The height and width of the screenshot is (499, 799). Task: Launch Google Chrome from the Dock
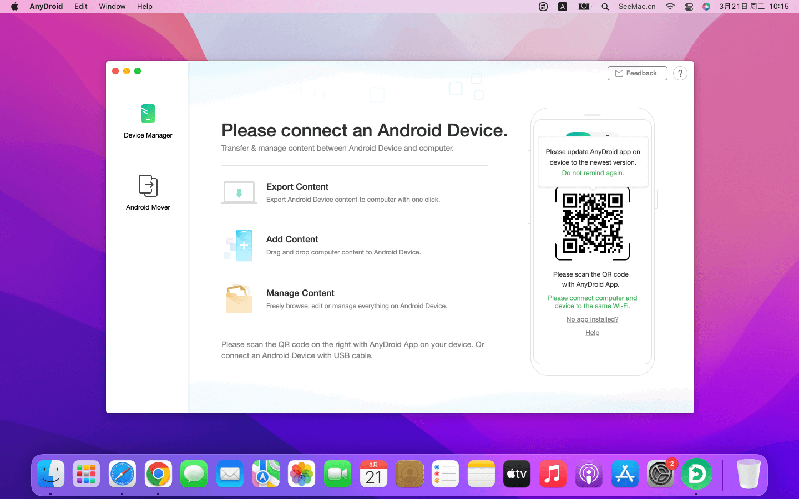pos(158,474)
